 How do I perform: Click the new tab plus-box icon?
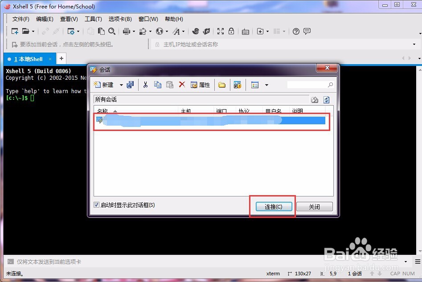click(x=260, y=31)
